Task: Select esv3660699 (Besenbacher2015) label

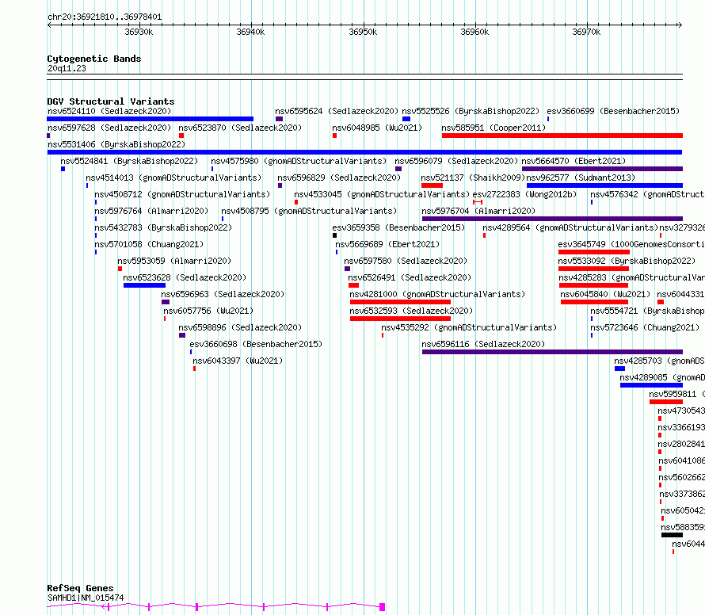Action: point(613,111)
